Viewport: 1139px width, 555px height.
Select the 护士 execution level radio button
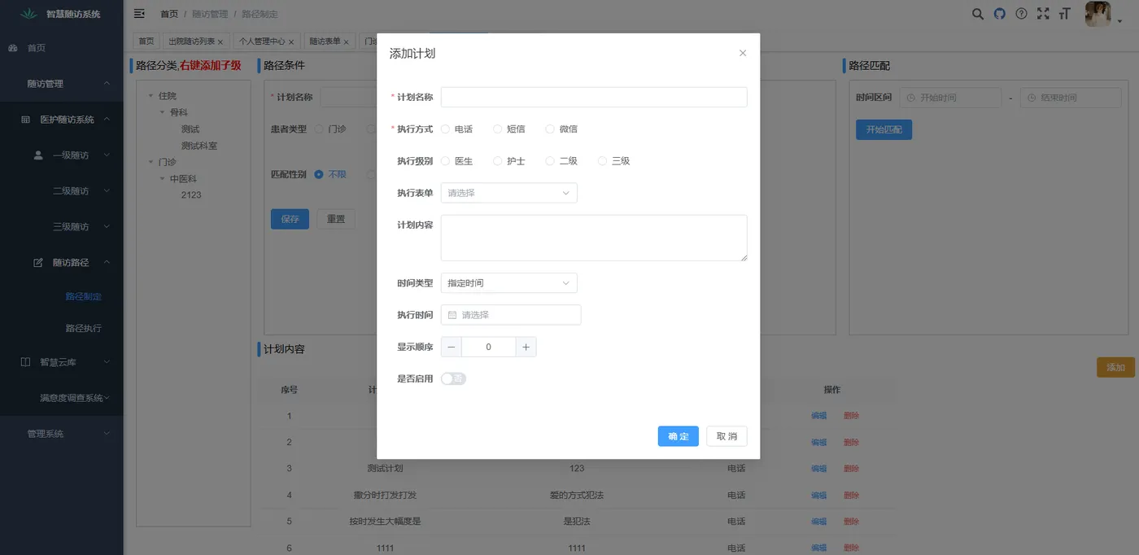tap(497, 160)
